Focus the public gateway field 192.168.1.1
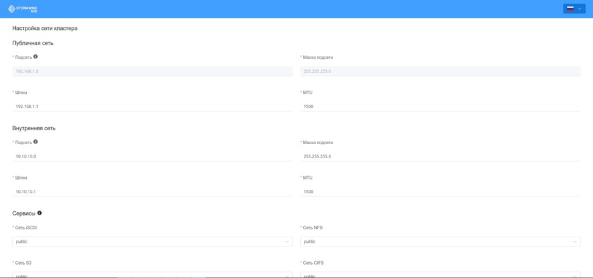 [x=152, y=106]
